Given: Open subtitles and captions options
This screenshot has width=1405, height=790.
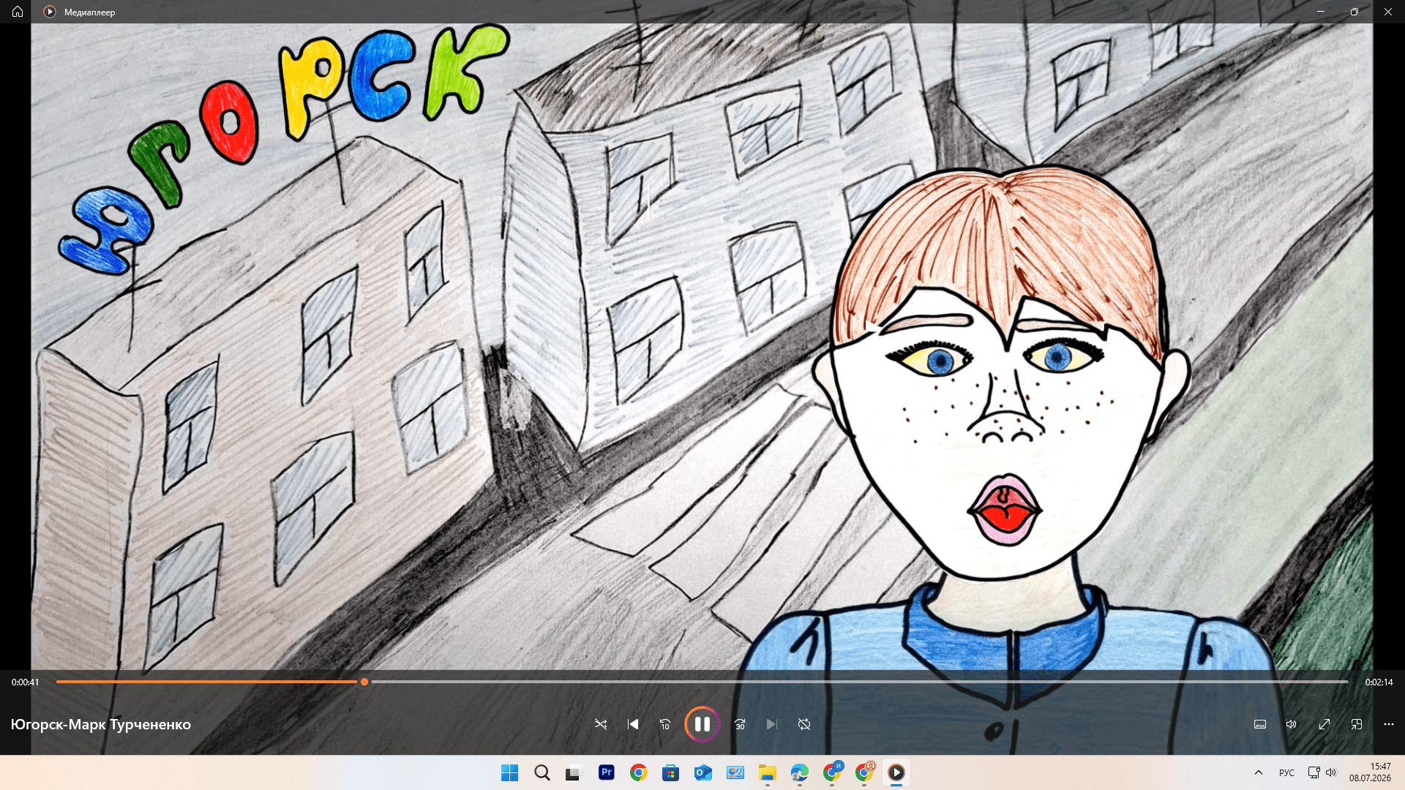Looking at the screenshot, I should pos(1260,724).
